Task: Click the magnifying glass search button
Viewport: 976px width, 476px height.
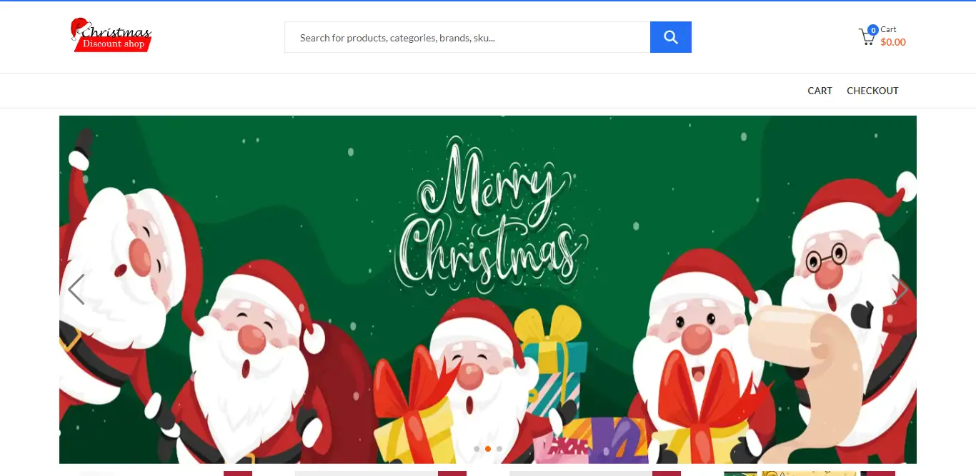Action: tap(670, 37)
